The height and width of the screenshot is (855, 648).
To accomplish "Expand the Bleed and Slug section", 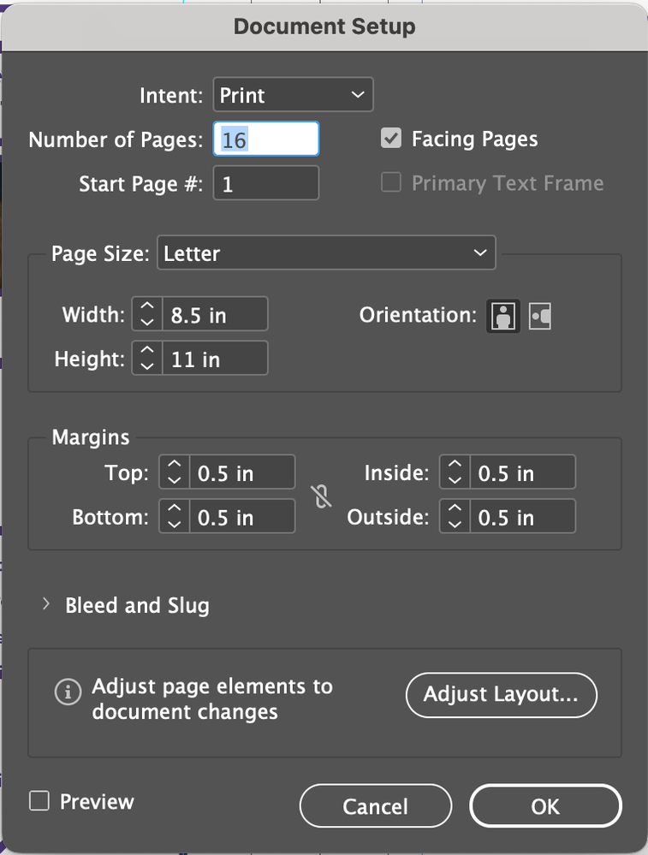I will (x=46, y=604).
